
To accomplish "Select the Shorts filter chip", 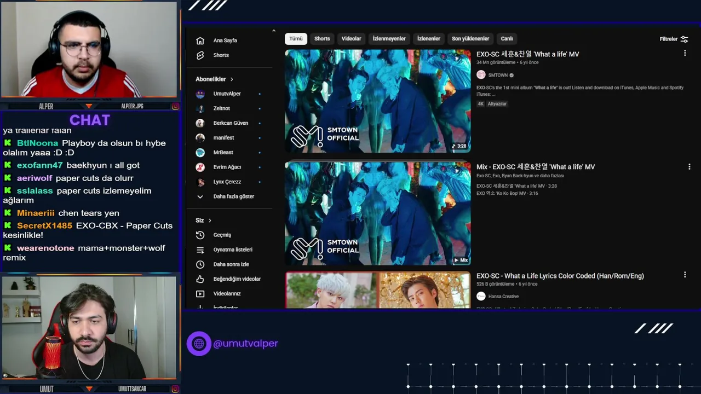I will [322, 39].
